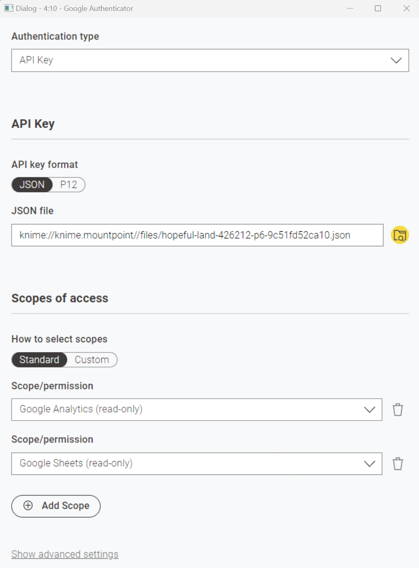Viewport: 419px width, 568px height.
Task: Open the Authentication type dropdown
Action: 210,60
